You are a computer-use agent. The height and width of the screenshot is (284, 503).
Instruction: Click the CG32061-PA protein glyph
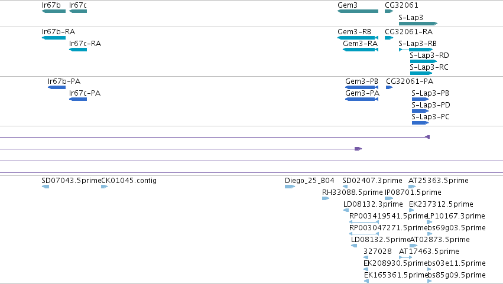pyautogui.click(x=389, y=87)
